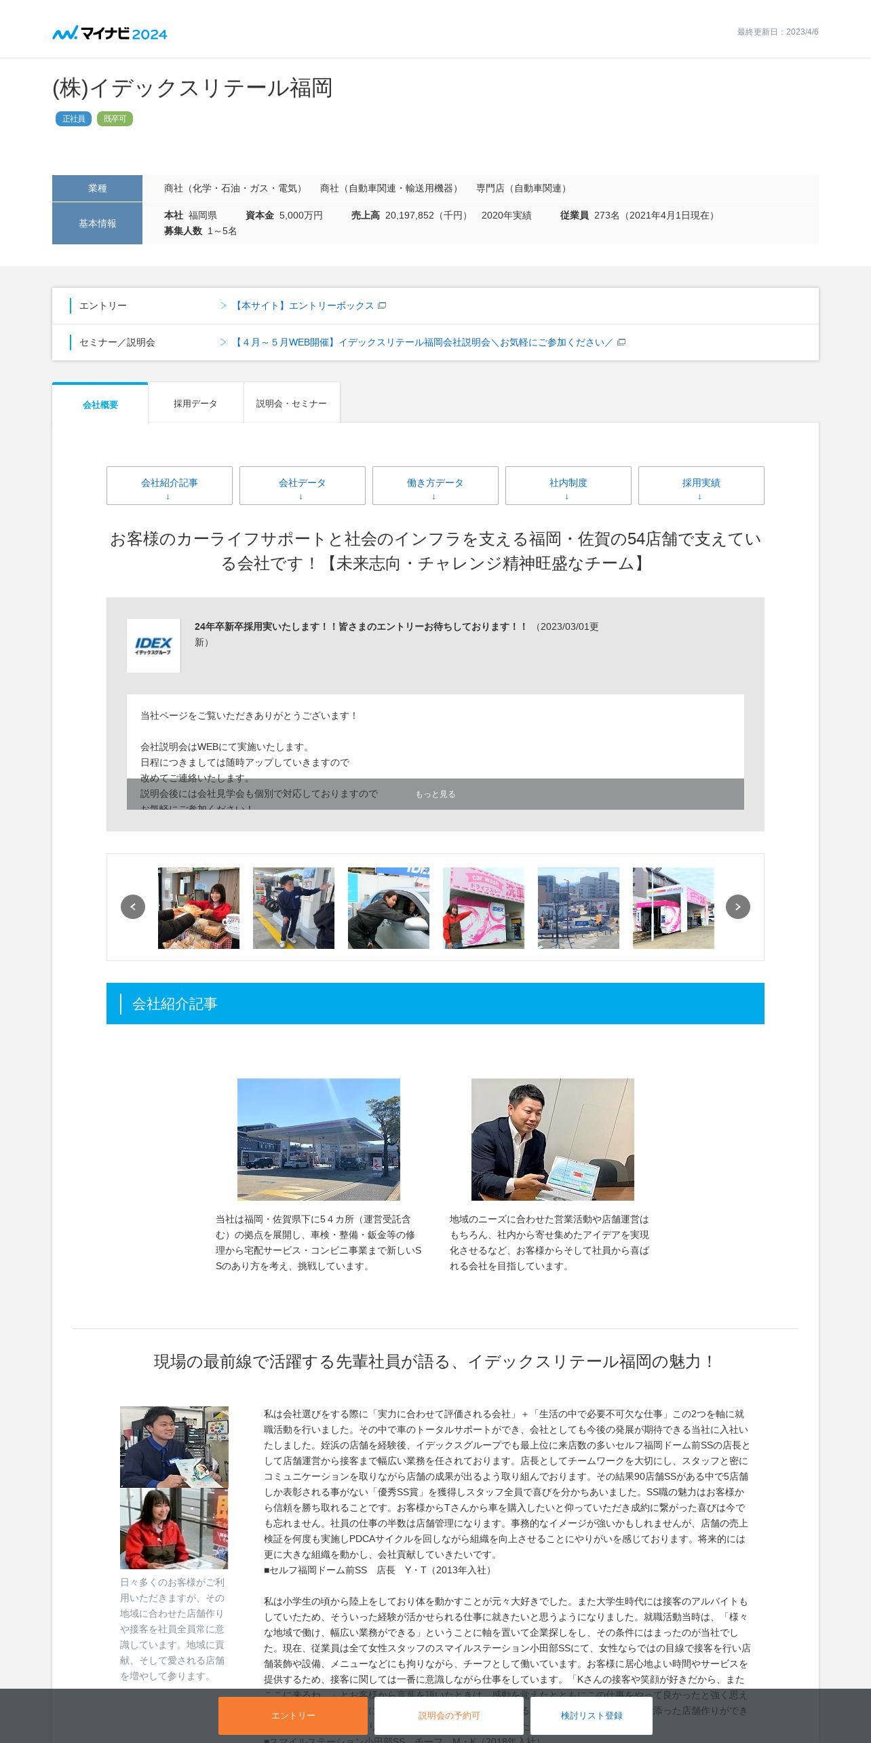Click the 24年卒新卒採用実いたします announcement title
Screen dimensions: 871x1743
(x=361, y=626)
